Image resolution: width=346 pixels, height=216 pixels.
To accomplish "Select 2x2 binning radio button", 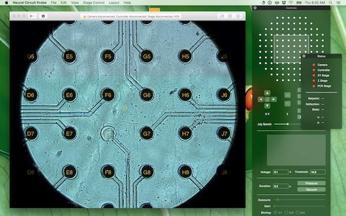I will pos(287,213).
